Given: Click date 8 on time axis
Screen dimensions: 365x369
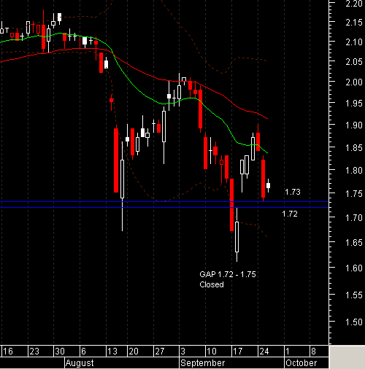Looking at the screenshot, I should click(313, 351).
